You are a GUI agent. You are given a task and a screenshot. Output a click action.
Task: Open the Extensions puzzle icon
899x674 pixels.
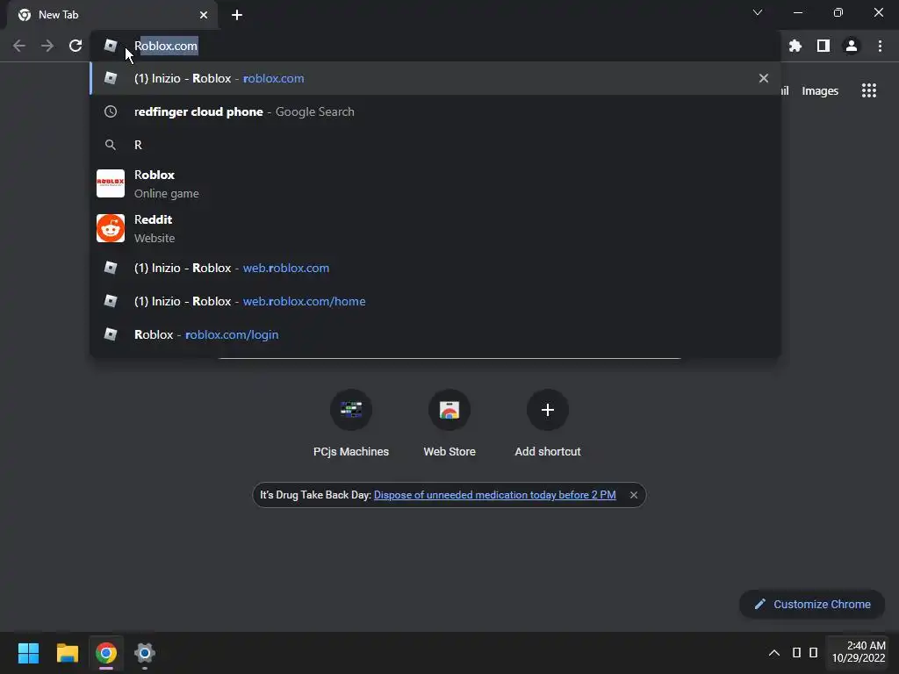point(795,46)
